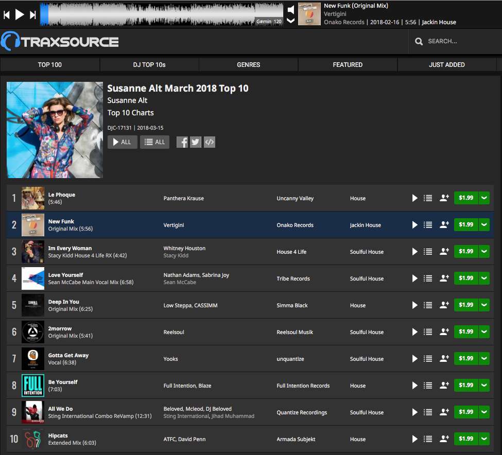Play Im Every Woman track

pyautogui.click(x=414, y=252)
